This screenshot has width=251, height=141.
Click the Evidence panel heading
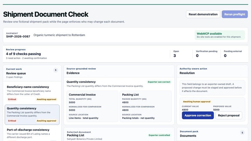click(73, 73)
